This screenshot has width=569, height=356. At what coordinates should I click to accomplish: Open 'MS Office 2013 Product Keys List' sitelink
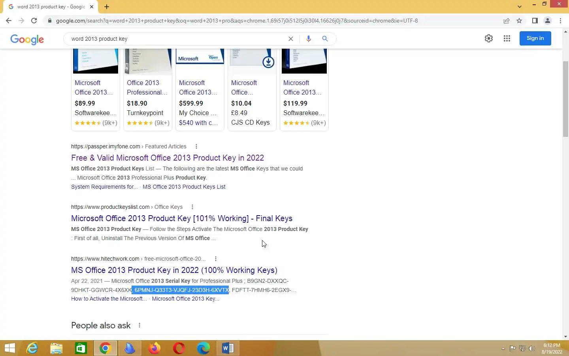click(184, 187)
